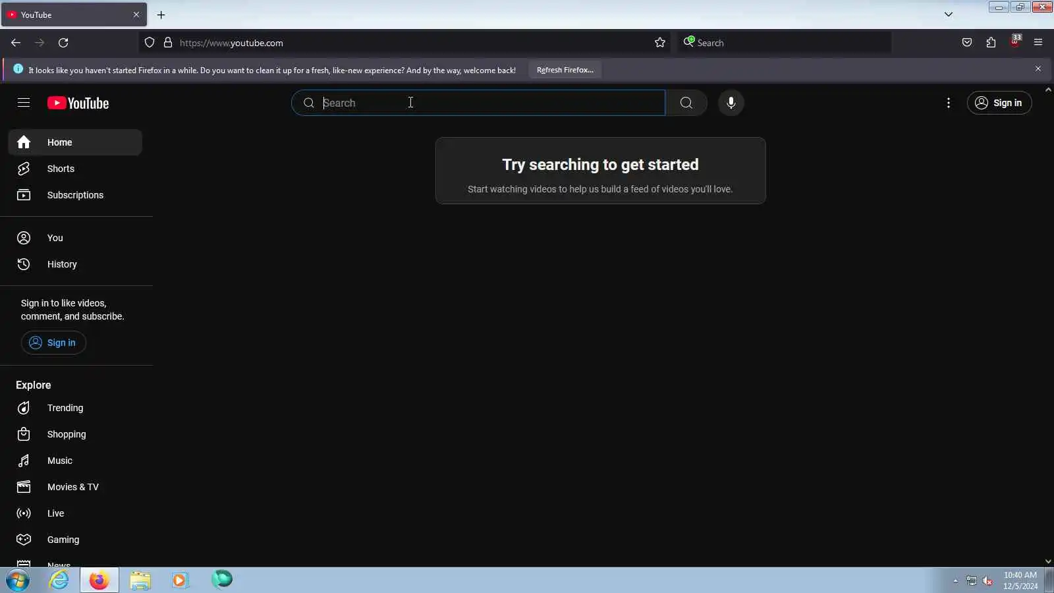
Task: Open Subscriptions in the sidebar
Action: point(75,195)
